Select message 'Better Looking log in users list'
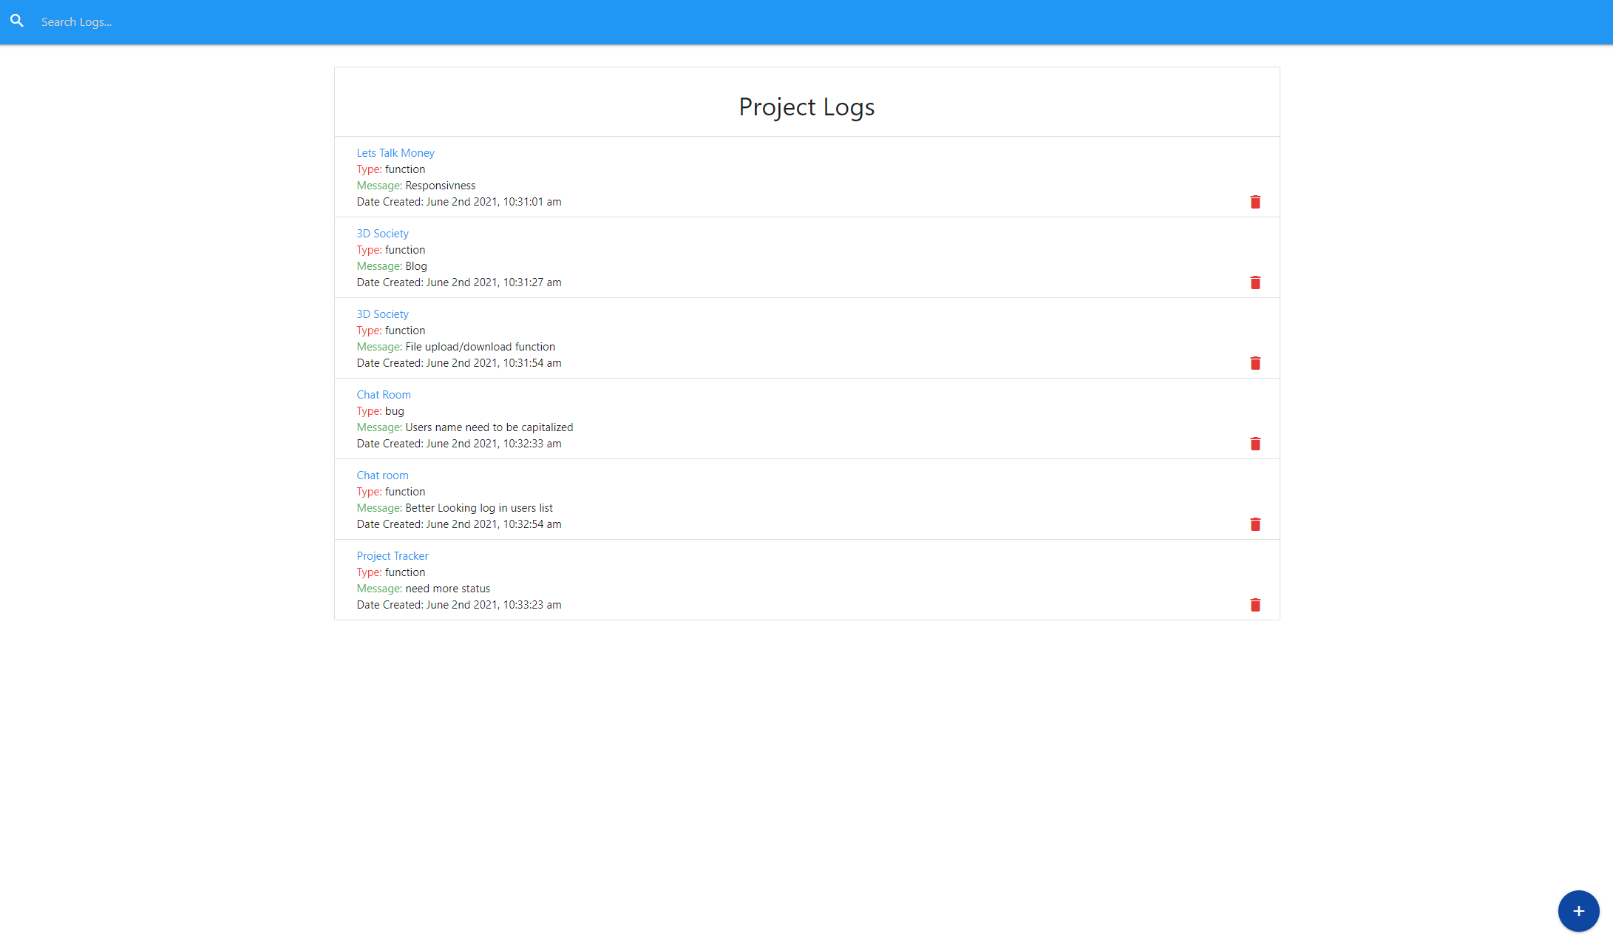1613x948 pixels. 479,508
